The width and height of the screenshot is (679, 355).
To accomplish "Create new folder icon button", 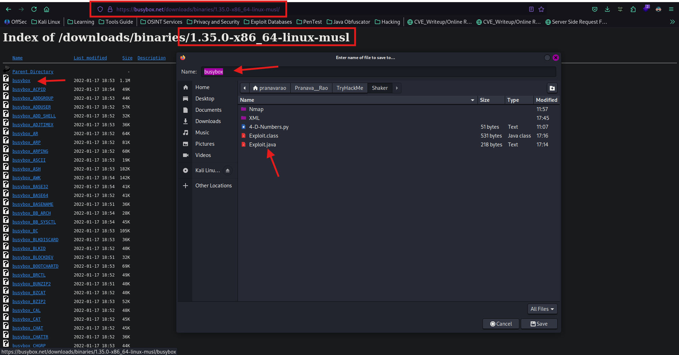I will point(552,88).
